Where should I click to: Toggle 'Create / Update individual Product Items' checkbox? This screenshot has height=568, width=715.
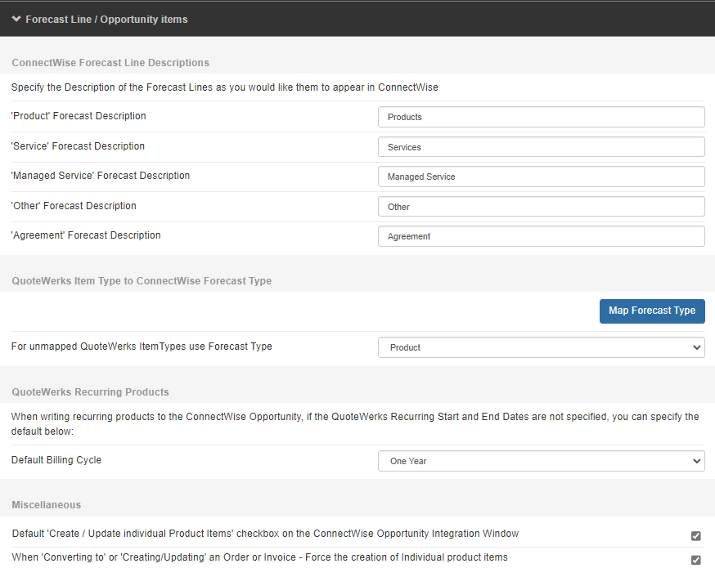pyautogui.click(x=695, y=536)
